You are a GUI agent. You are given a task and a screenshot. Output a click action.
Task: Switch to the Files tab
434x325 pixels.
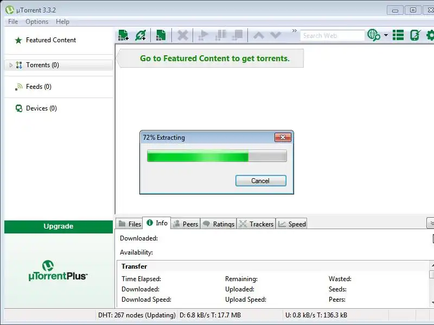pos(130,224)
